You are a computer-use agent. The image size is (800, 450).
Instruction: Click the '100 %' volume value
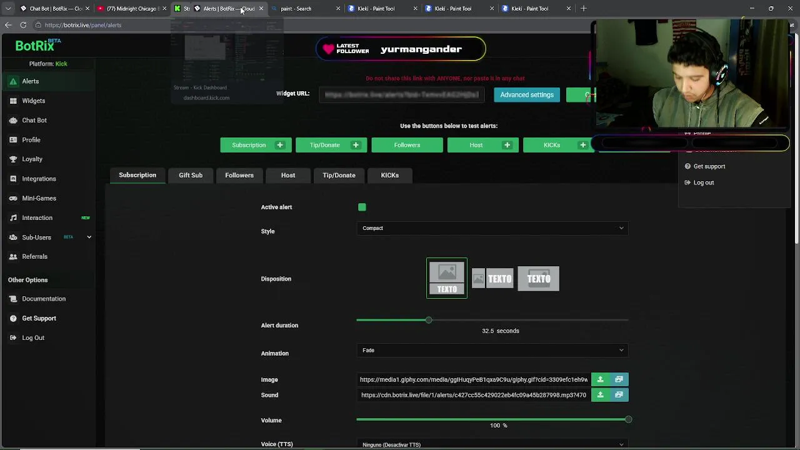tap(499, 426)
